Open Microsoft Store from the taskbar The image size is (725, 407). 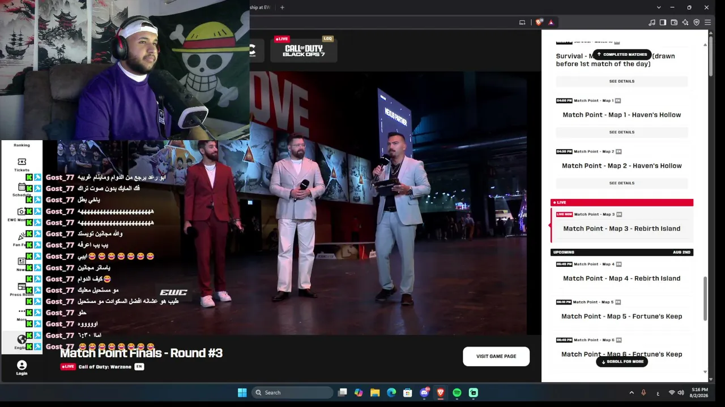408,393
